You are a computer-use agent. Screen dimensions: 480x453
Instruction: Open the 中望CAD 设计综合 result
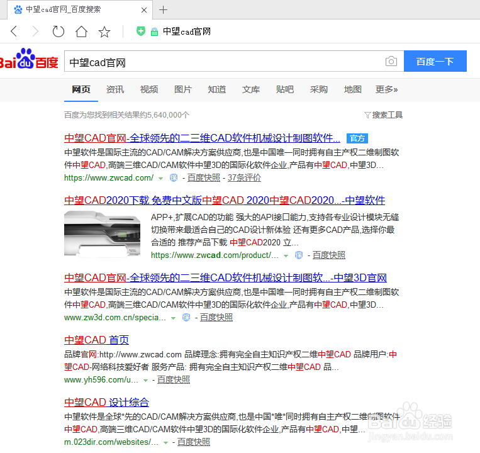pos(106,403)
